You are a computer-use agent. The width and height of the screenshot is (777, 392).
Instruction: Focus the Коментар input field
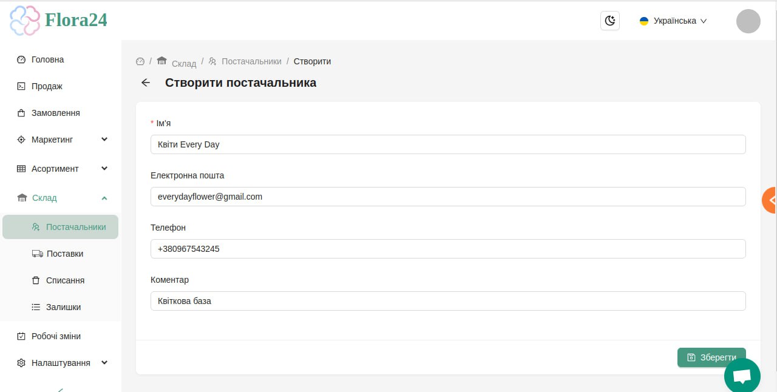click(448, 301)
